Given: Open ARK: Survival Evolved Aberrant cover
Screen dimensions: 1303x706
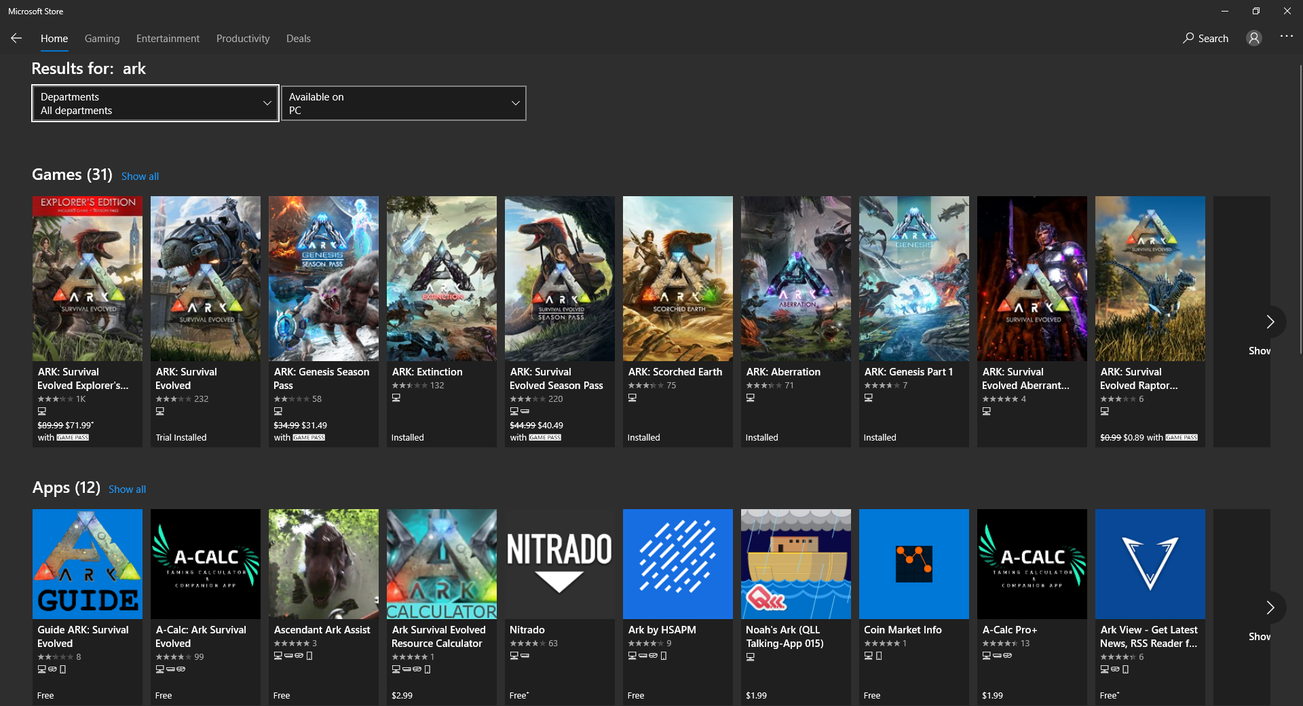Looking at the screenshot, I should (1032, 279).
